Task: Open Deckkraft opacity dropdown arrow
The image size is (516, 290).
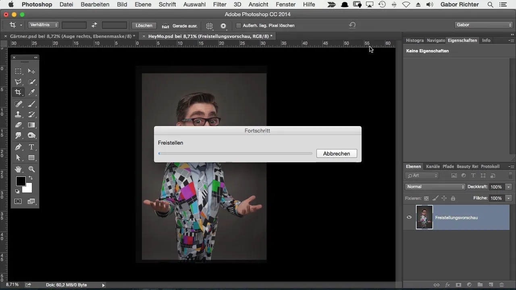Action: [x=509, y=187]
